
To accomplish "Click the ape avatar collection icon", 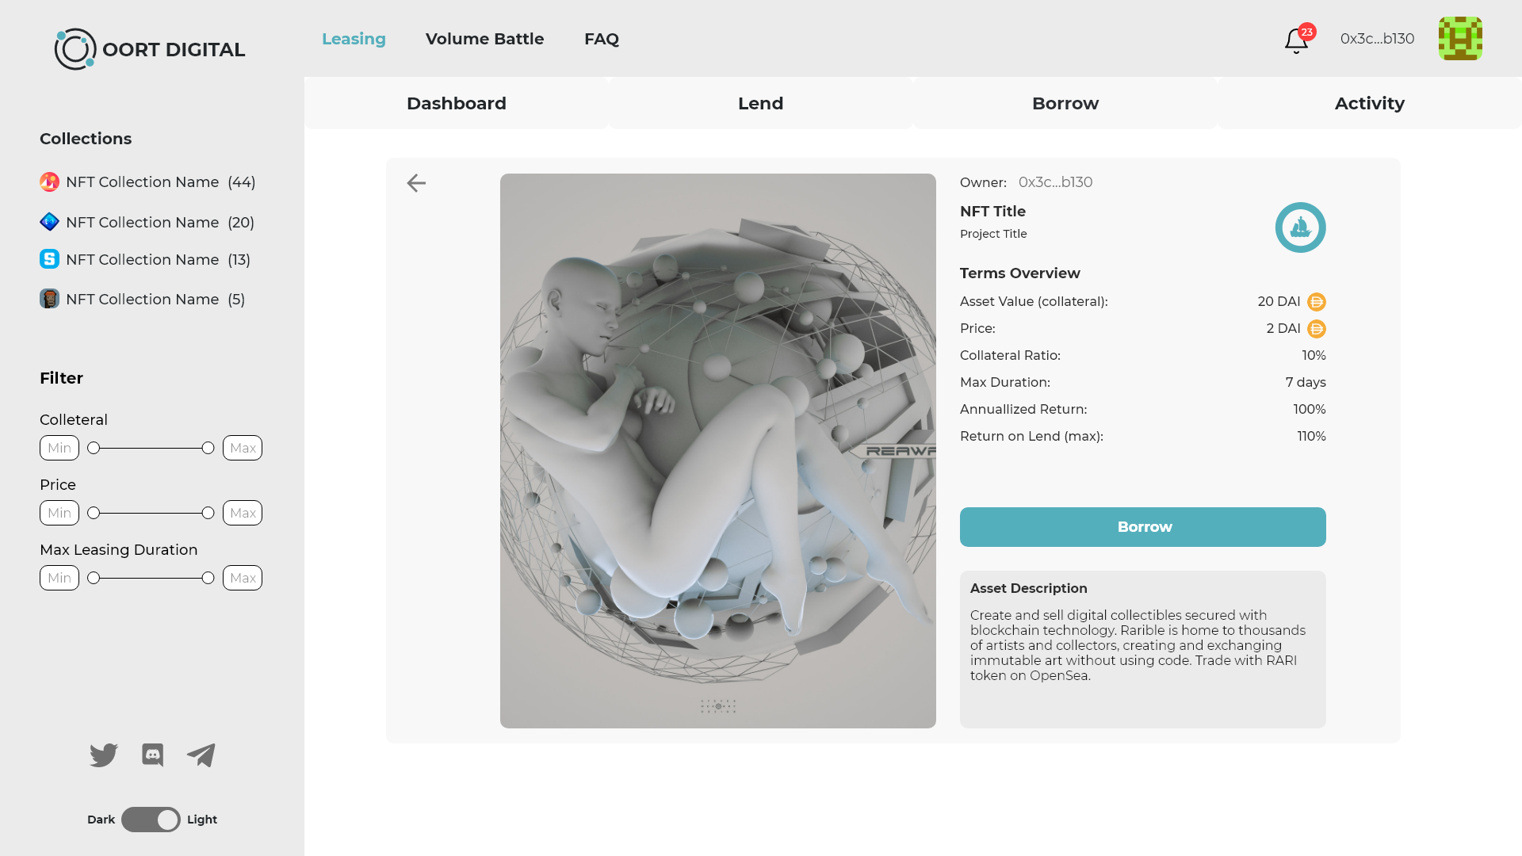I will pos(49,299).
